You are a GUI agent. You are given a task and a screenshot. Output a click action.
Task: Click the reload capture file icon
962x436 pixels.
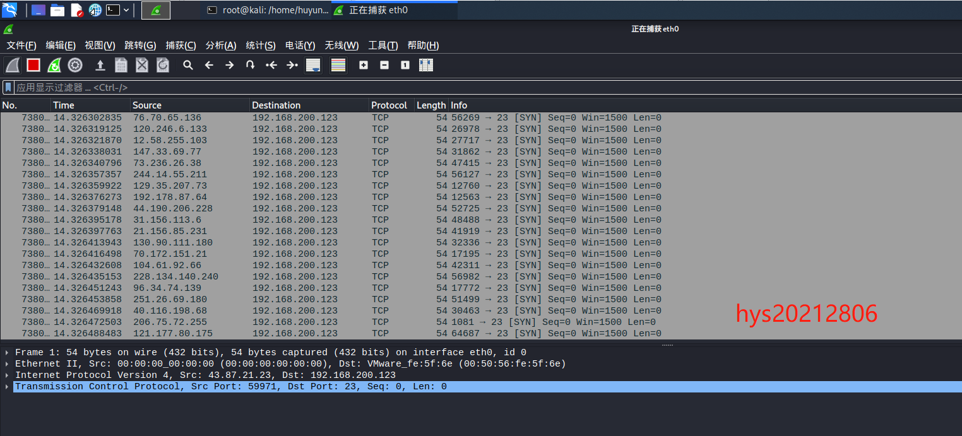[163, 65]
